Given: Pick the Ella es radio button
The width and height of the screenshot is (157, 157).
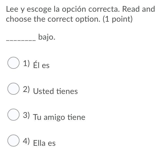Looking at the screenshot, I should (13, 141).
